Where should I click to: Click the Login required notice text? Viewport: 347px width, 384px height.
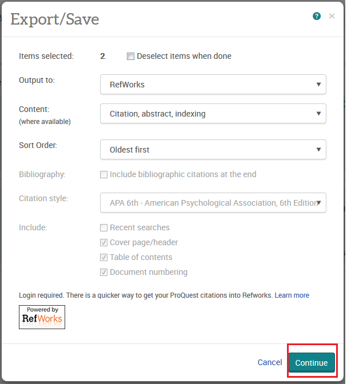tap(146, 295)
